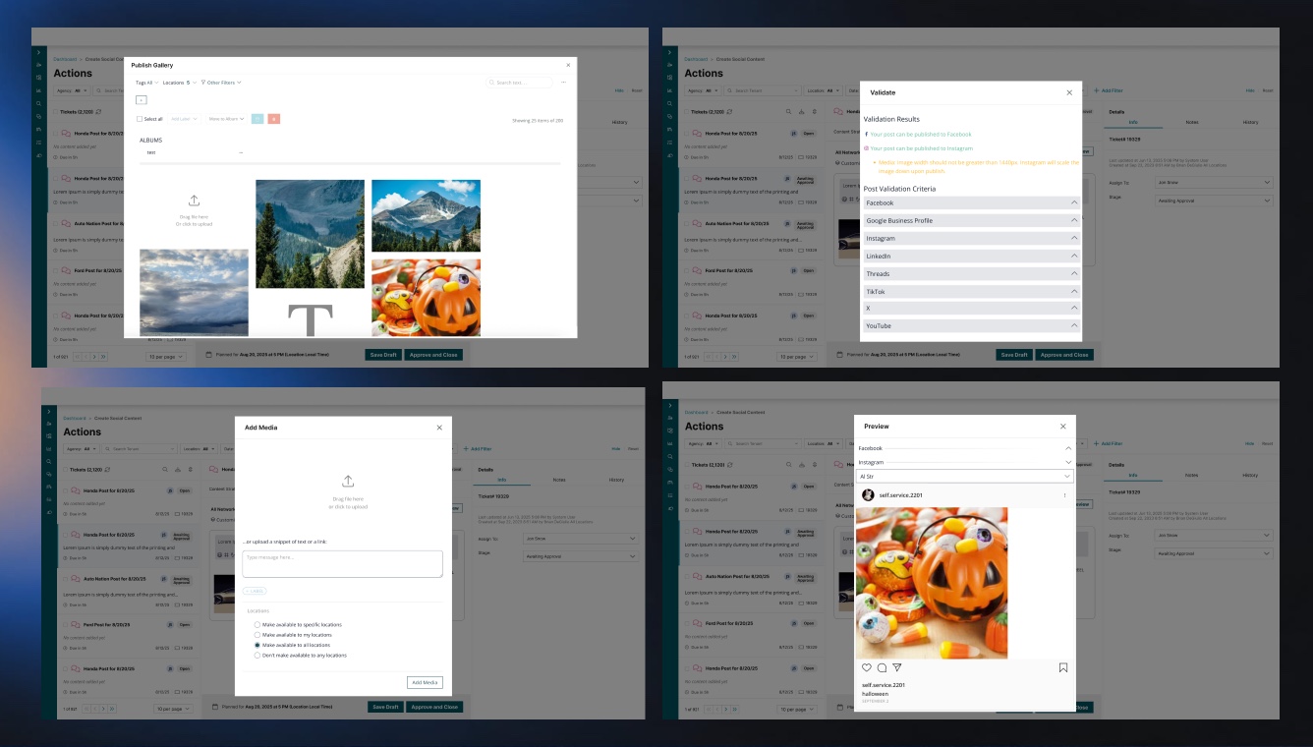Click the comment bubble icon in preview
Viewport: 1313px width, 747px height.
[882, 667]
